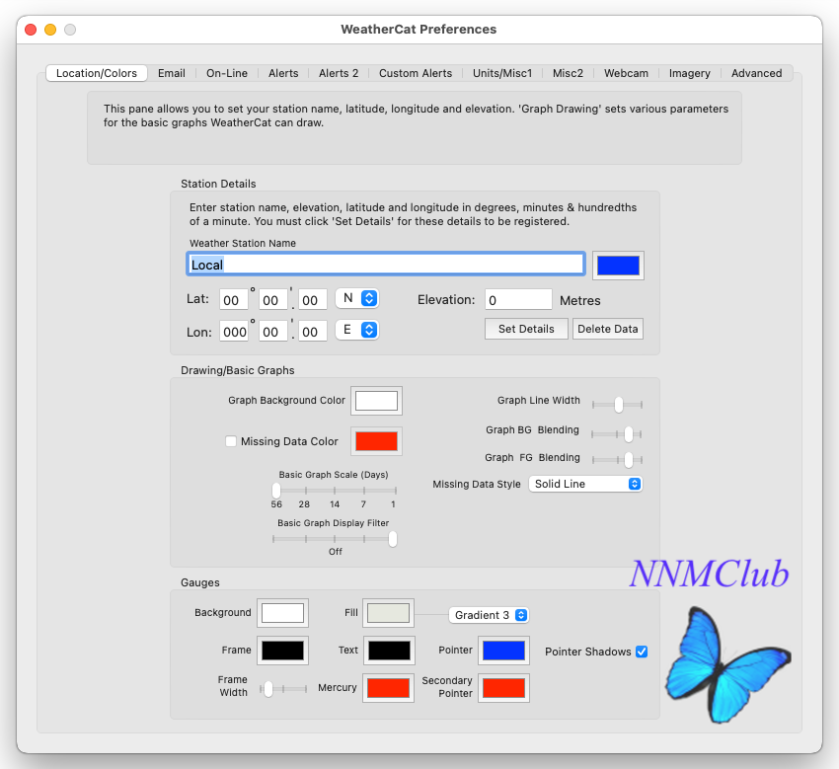
Task: Open the Missing Data Style dropdown
Action: point(585,484)
